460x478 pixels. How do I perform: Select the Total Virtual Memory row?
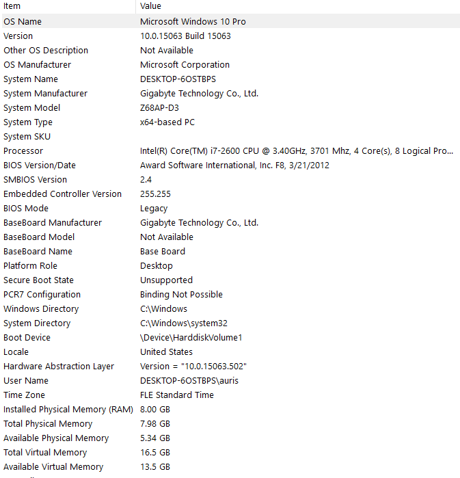(x=231, y=451)
